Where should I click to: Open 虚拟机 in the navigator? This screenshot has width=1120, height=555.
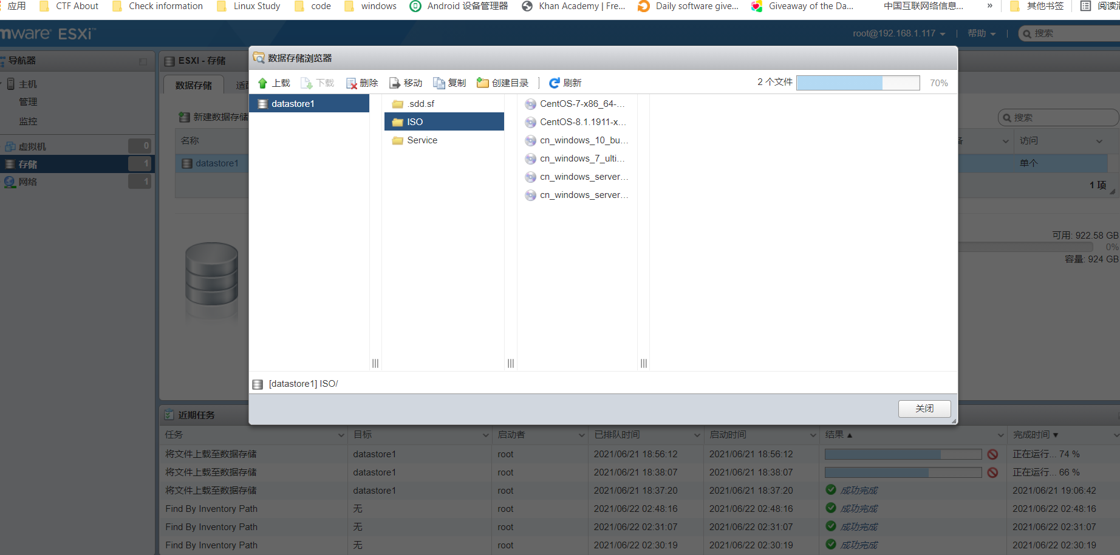pos(32,146)
